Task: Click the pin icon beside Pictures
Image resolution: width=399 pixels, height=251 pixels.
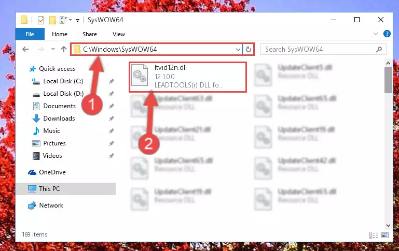Action: click(111, 143)
